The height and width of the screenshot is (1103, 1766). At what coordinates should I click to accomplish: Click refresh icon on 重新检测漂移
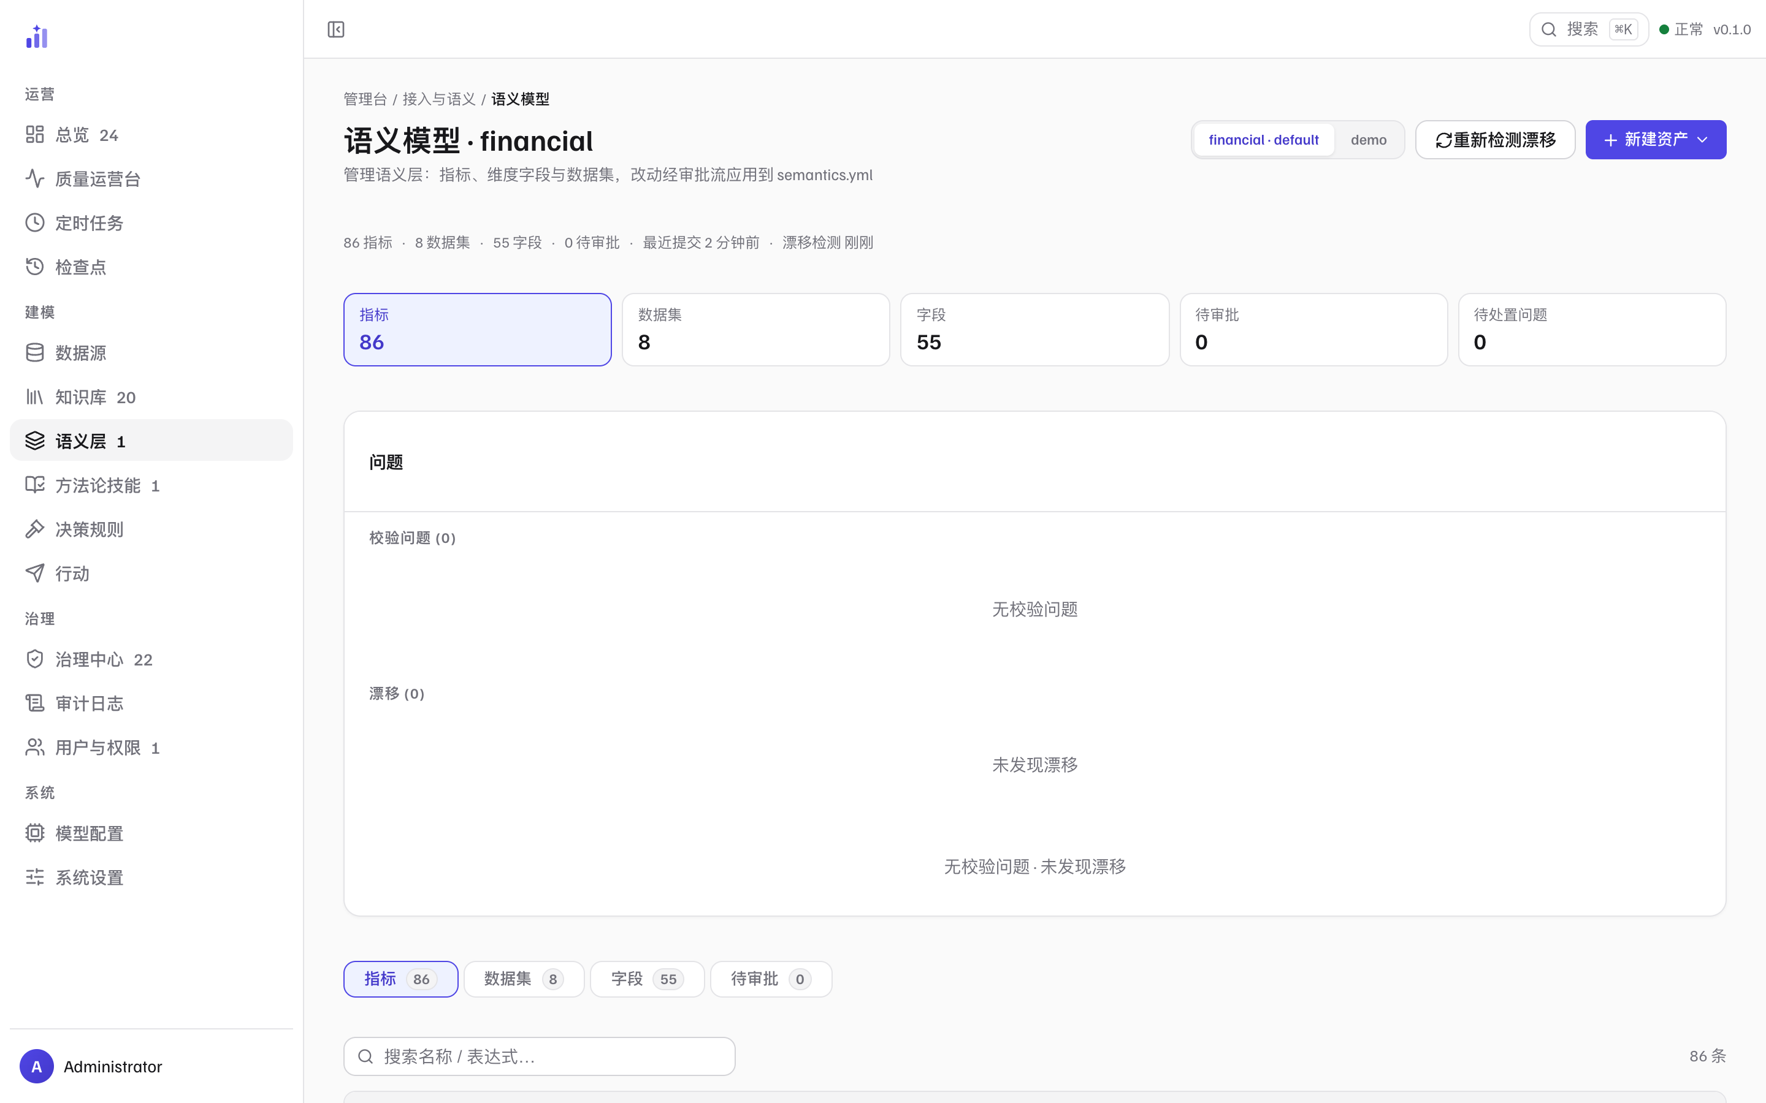1443,140
